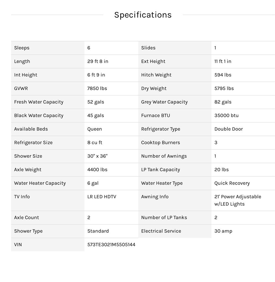Click the Electrical Service value 30 amp
Screen dimensions: 275x282
coord(223,231)
